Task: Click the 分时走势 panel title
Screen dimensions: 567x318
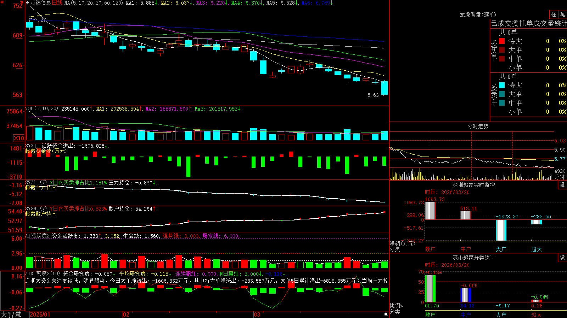Action: tap(478, 126)
